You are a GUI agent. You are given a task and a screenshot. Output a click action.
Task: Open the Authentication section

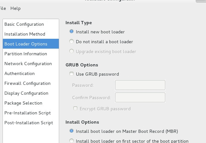[31, 73]
